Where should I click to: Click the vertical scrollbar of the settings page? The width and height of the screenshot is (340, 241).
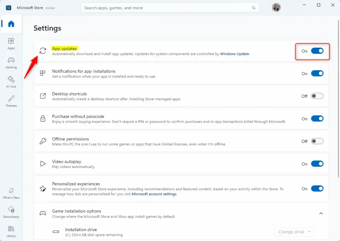(x=338, y=99)
